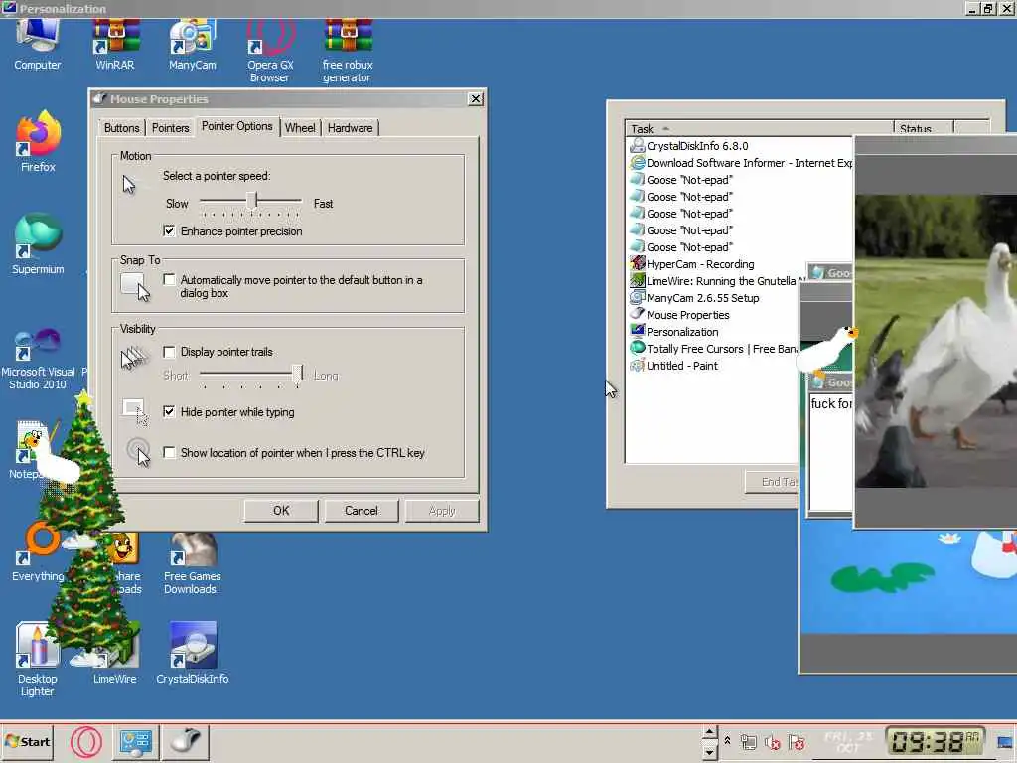Image resolution: width=1017 pixels, height=763 pixels.
Task: Enable Display pointer trails checkbox
Action: point(169,352)
